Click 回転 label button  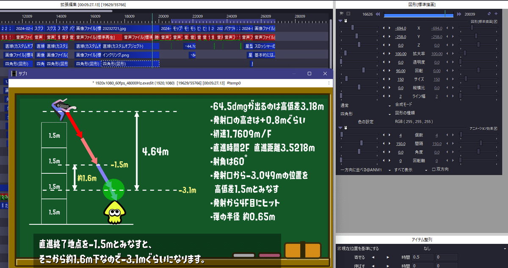point(419,71)
